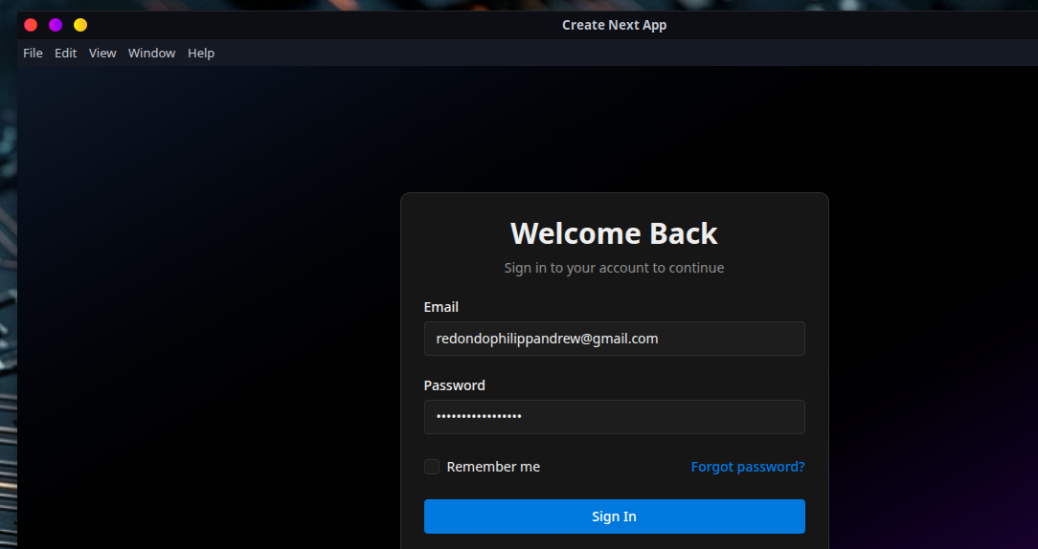This screenshot has height=549, width=1038.
Task: Click the 'Sign in to your account' subtitle
Action: click(x=615, y=268)
